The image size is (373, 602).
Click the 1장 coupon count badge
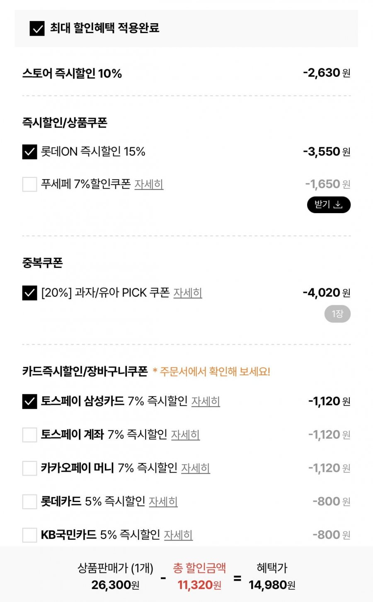click(x=337, y=314)
